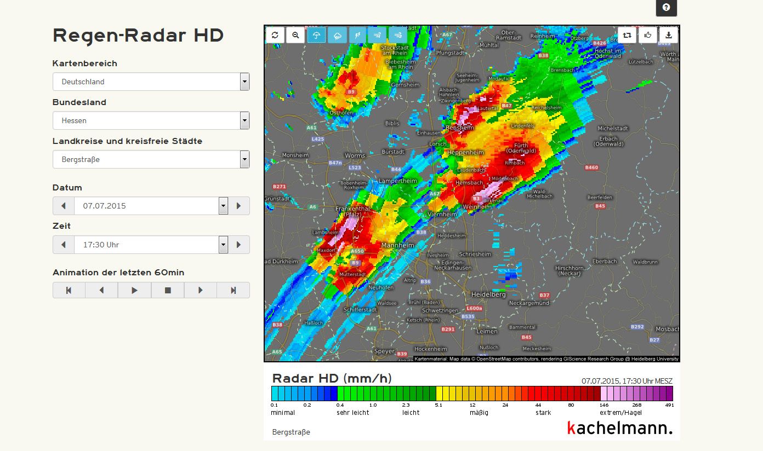Click the green 'sehr leicht' range of the legend
This screenshot has width=763, height=451.
(370, 394)
